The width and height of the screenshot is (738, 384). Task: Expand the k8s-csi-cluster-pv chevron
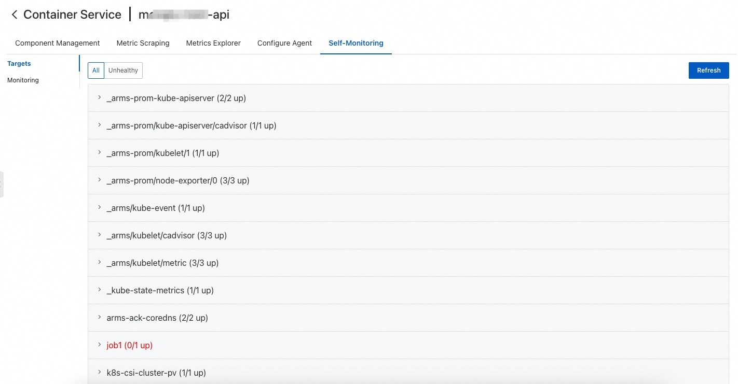(99, 372)
